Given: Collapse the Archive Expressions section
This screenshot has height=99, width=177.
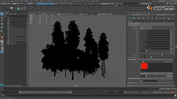Looking at the screenshot, I should tap(128, 79).
